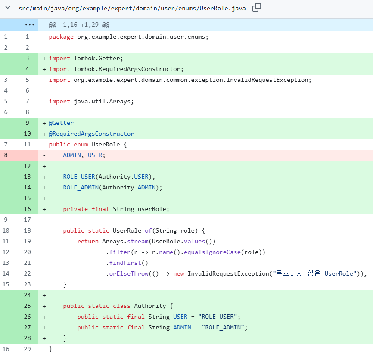Click added line 'ROLE_USER(Authority.USER),'
The height and width of the screenshot is (354, 373).
click(109, 177)
